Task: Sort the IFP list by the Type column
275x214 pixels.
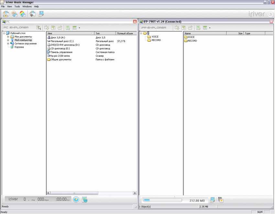Action: [x=254, y=33]
